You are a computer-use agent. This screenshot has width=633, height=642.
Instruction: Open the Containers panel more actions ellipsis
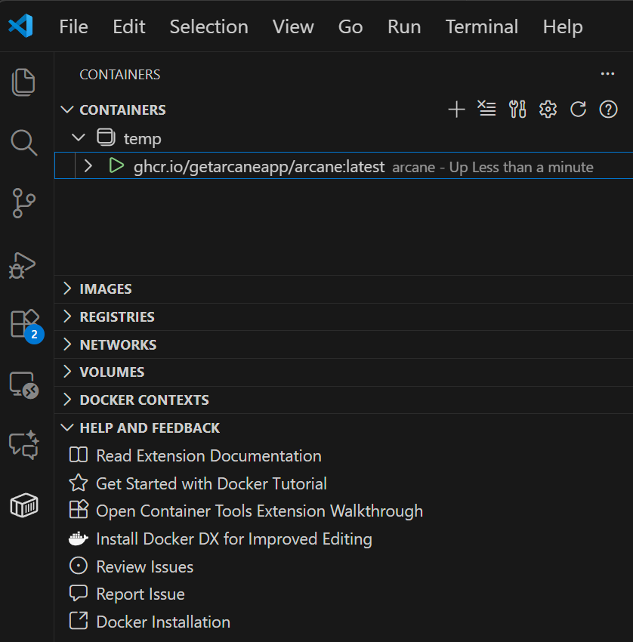(x=607, y=74)
